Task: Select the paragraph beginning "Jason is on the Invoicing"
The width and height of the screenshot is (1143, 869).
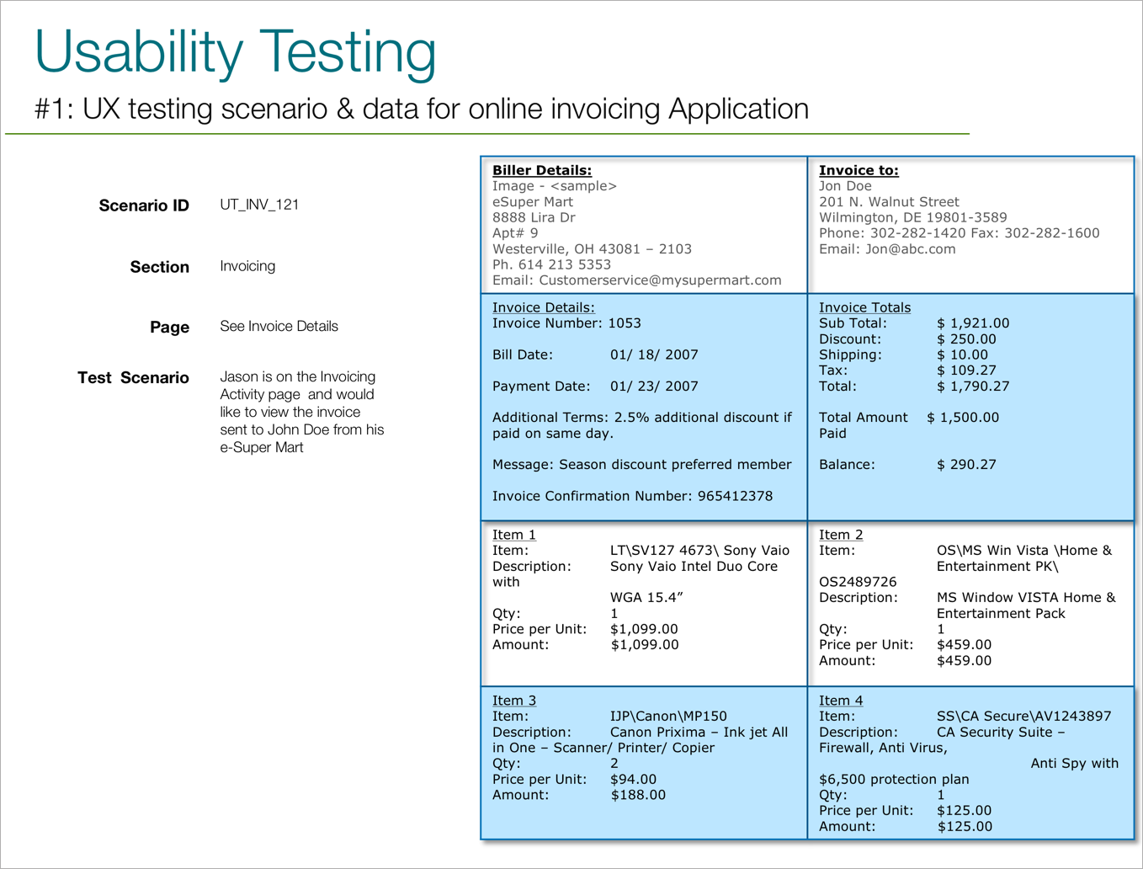Action: tap(301, 412)
